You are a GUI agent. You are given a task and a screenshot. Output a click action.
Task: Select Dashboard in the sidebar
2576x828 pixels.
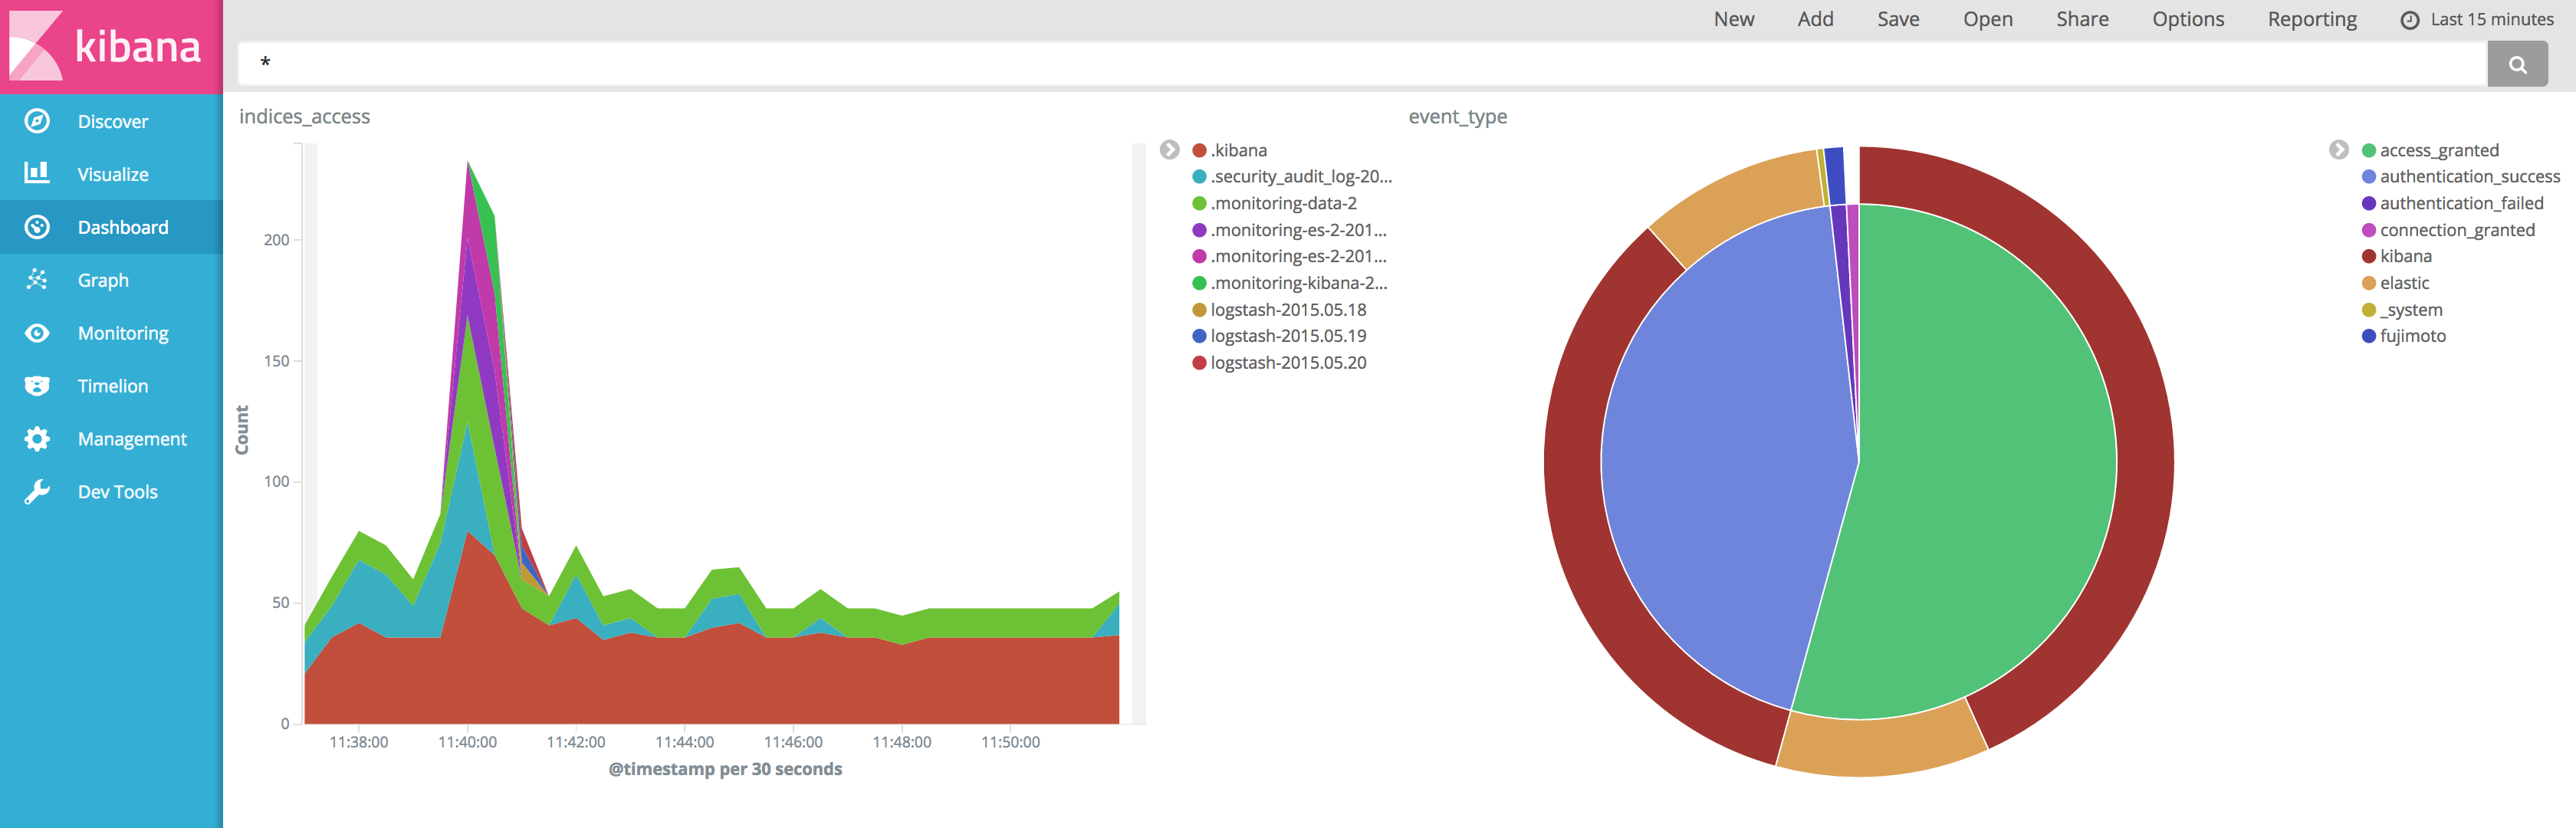(x=111, y=227)
